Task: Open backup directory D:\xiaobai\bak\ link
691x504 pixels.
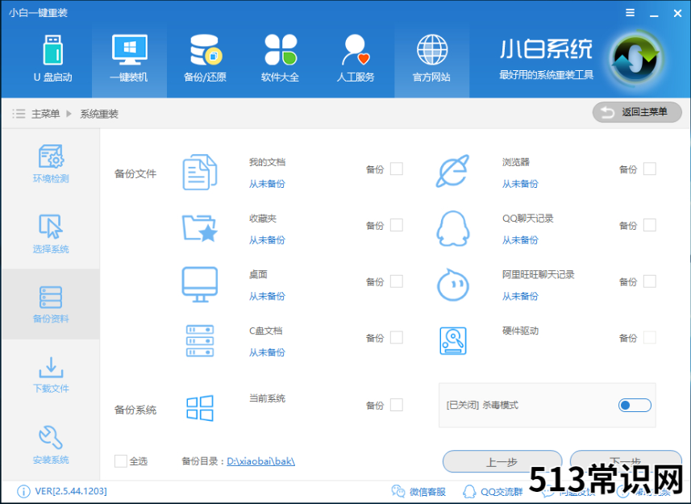Action: [261, 461]
